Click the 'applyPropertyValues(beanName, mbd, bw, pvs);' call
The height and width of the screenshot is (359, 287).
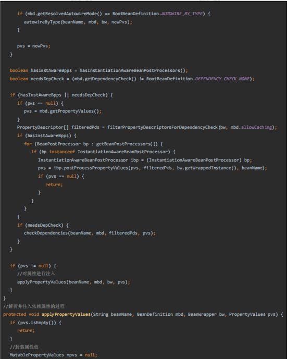pyautogui.click(x=73, y=282)
